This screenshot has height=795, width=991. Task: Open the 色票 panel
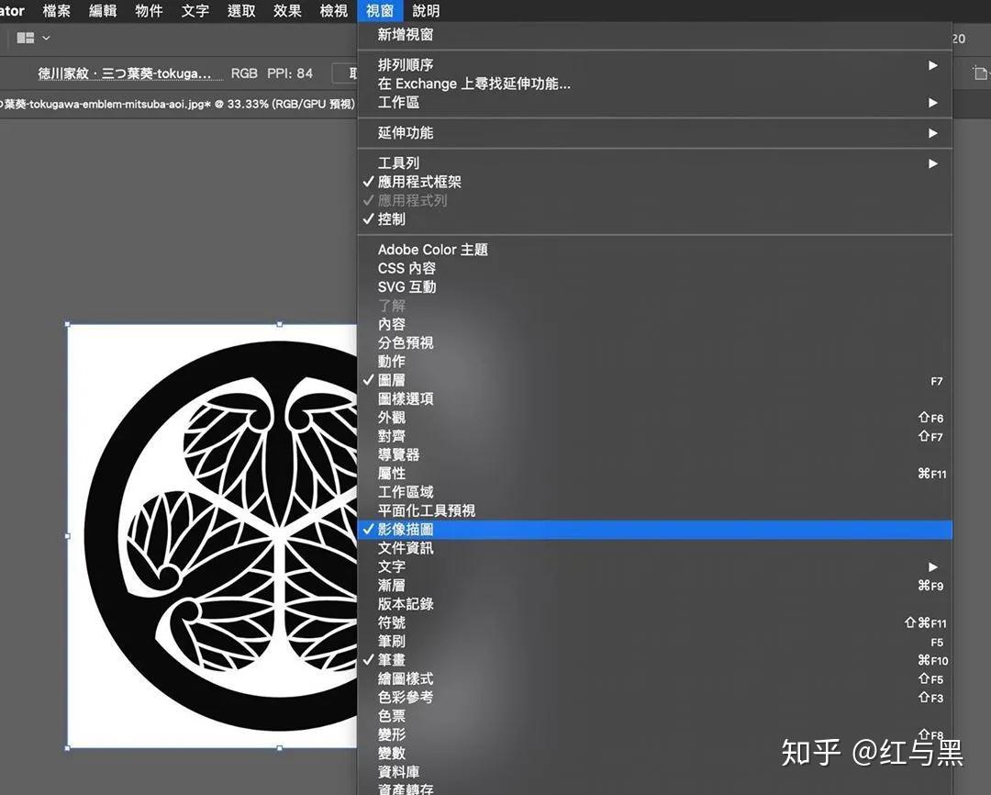655,717
